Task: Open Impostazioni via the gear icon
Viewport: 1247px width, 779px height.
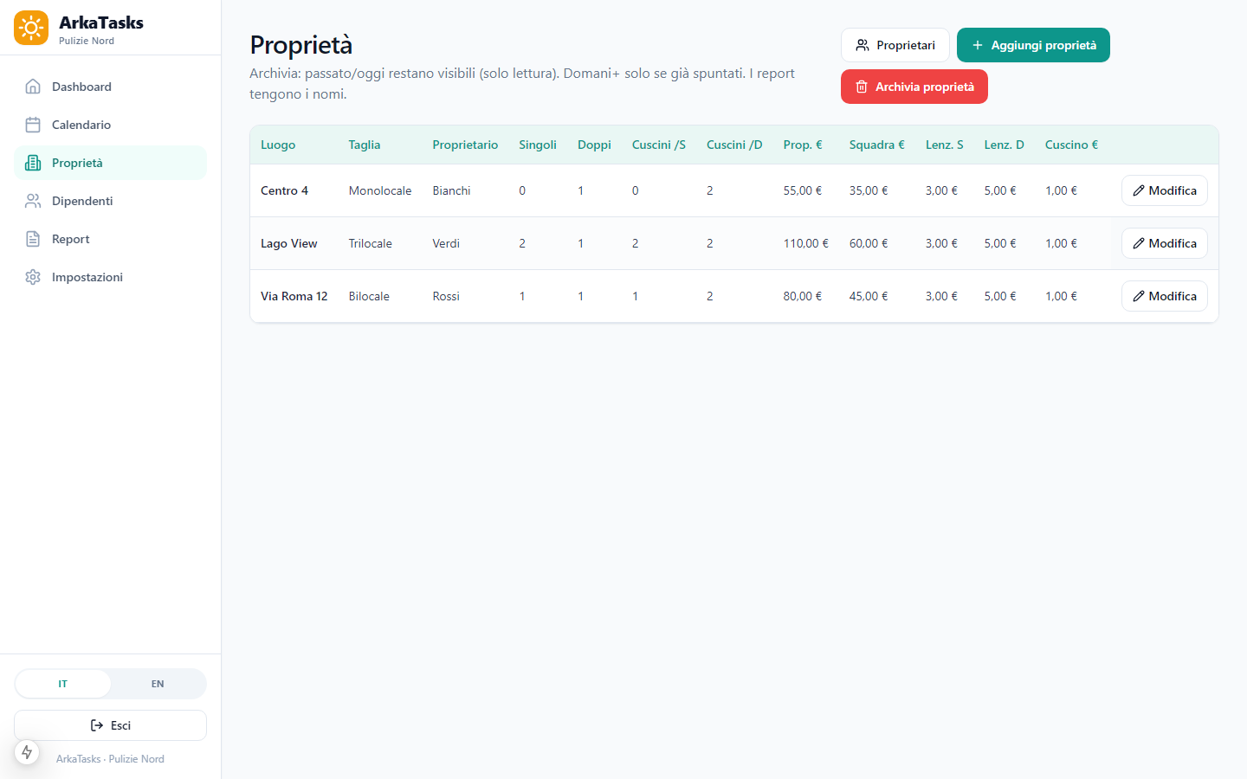Action: 33,277
